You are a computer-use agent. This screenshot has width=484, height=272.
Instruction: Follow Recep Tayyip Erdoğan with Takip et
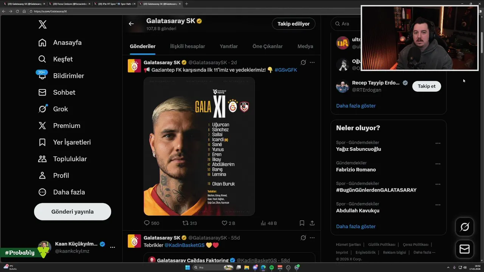pos(427,86)
